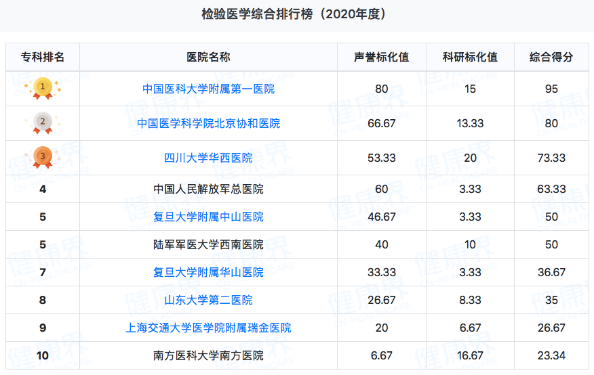This screenshot has height=375, width=594.
Task: Click the 综合得分 column header
Action: 551,57
